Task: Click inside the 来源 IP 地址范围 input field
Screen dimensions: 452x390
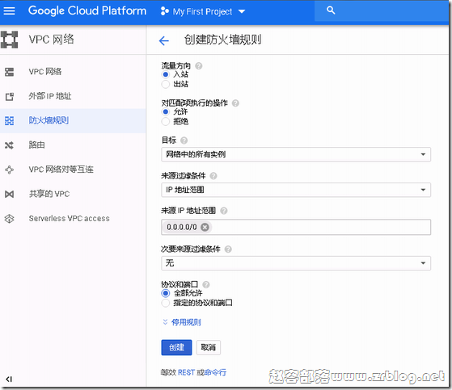Action: [x=296, y=227]
